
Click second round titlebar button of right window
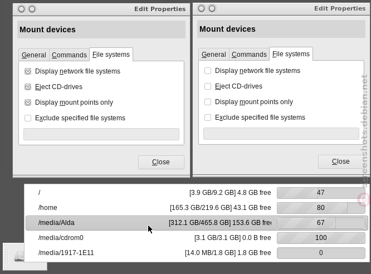(x=212, y=9)
